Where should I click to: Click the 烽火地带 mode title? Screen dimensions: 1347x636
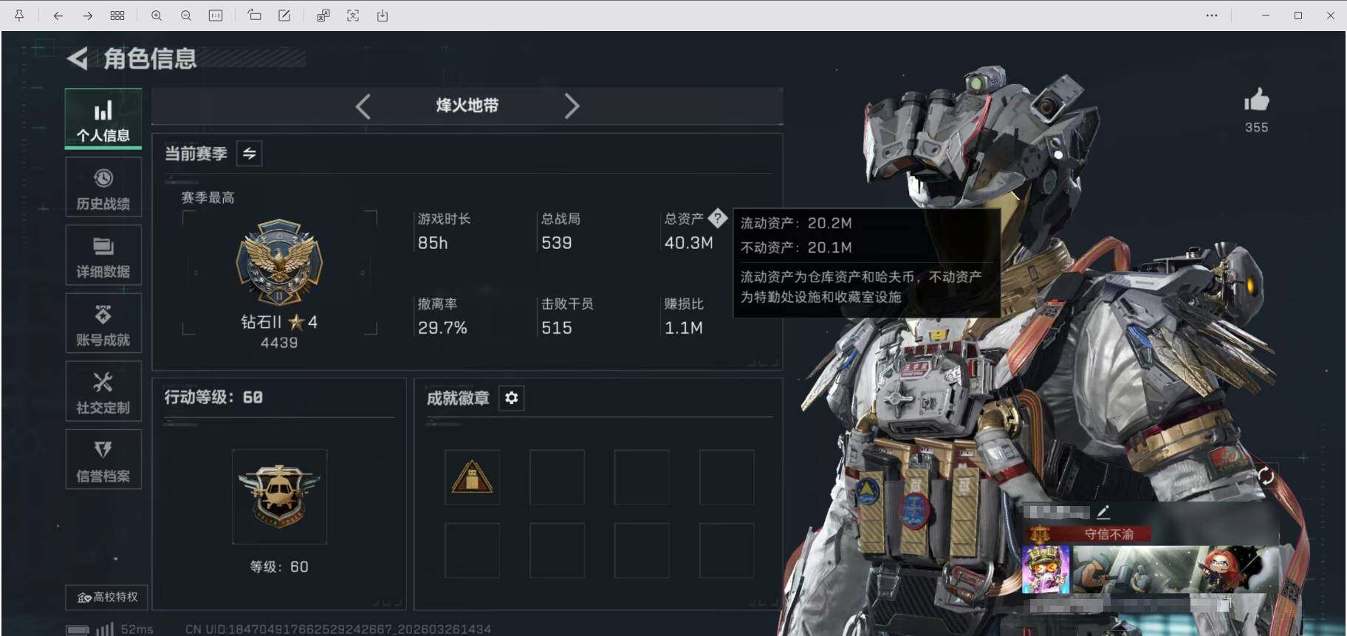(467, 106)
